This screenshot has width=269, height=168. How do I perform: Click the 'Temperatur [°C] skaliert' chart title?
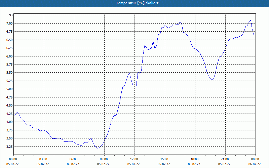[137, 3]
